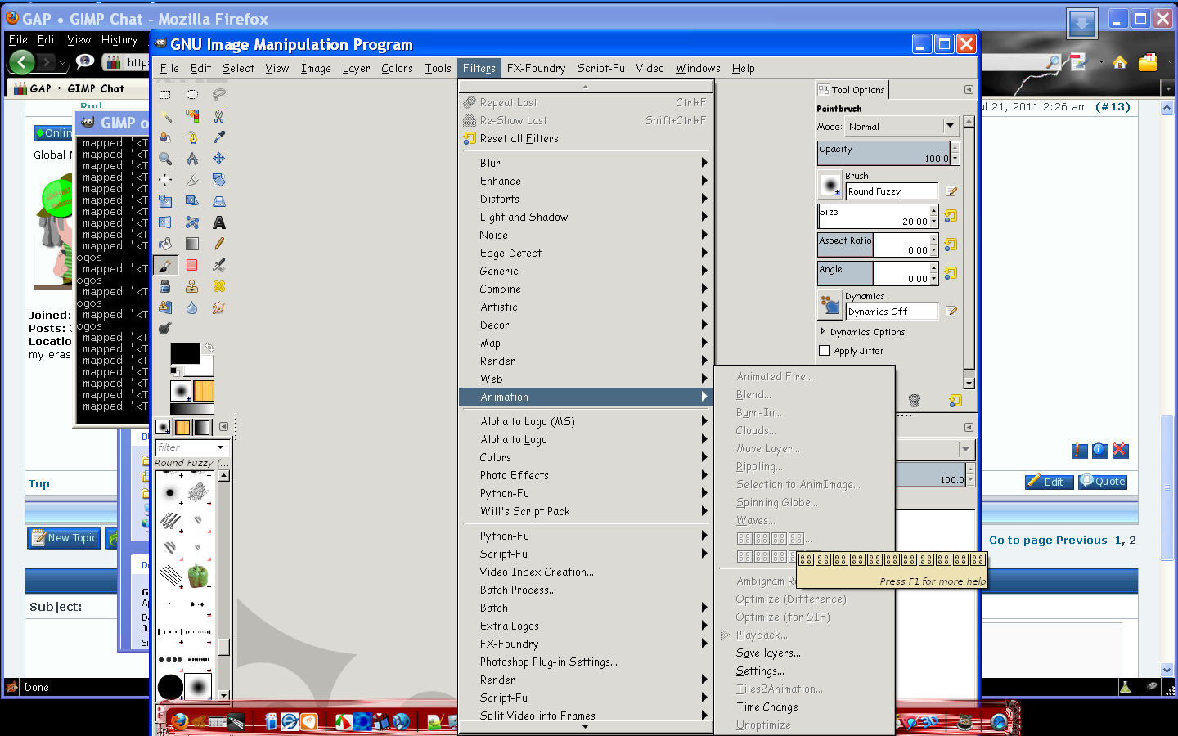This screenshot has height=736, width=1178.
Task: Click the Round Fuzzy brush name field
Action: point(892,191)
